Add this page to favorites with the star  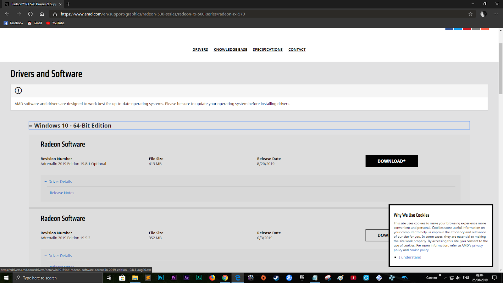(x=470, y=14)
